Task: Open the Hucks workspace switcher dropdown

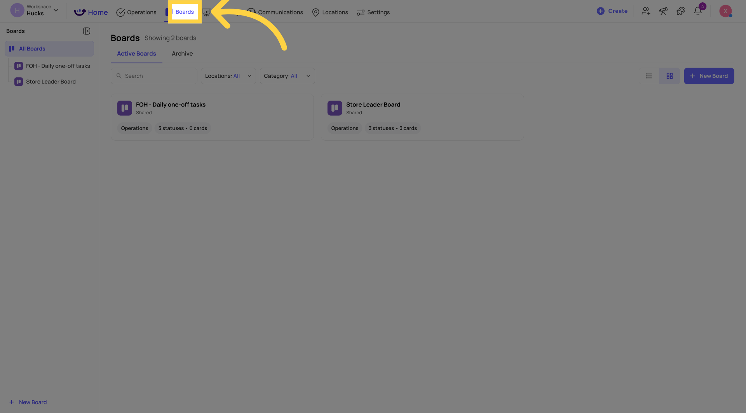Action: click(35, 10)
